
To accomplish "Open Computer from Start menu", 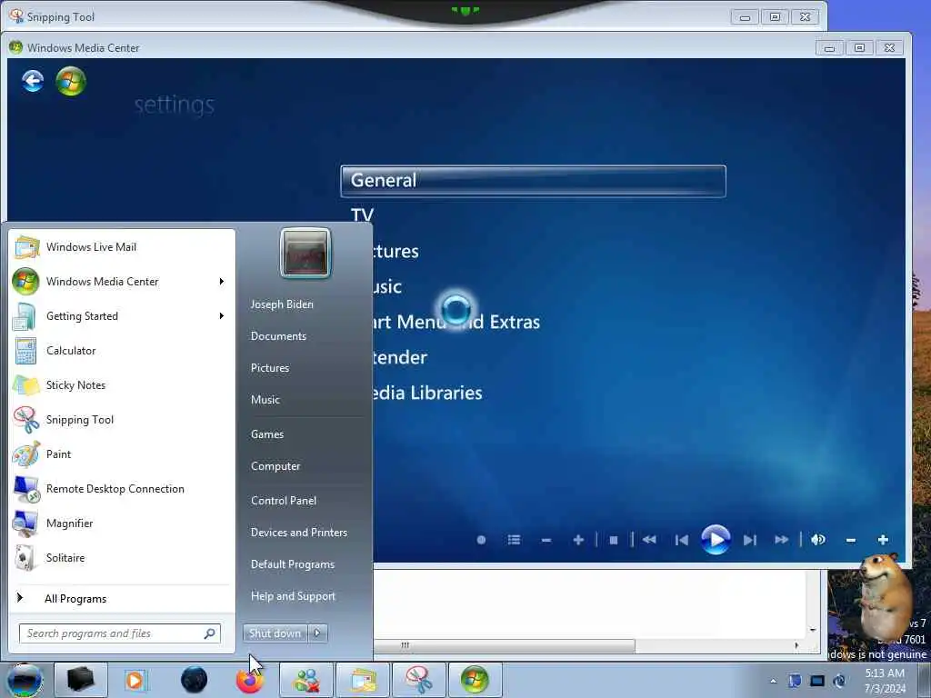I will (x=275, y=466).
